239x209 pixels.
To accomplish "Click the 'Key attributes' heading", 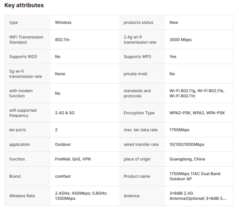I will click(x=24, y=5).
